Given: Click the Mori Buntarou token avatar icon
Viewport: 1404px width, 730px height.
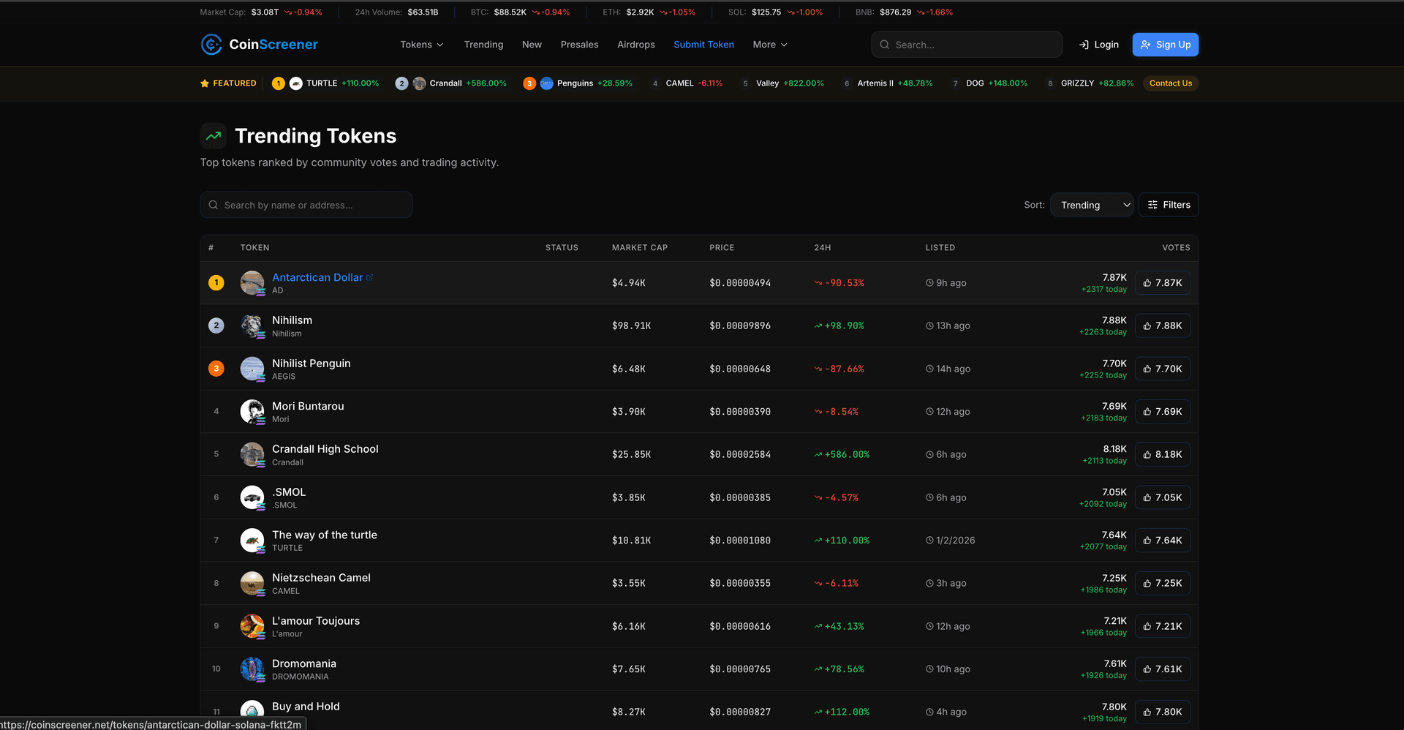Looking at the screenshot, I should (252, 412).
